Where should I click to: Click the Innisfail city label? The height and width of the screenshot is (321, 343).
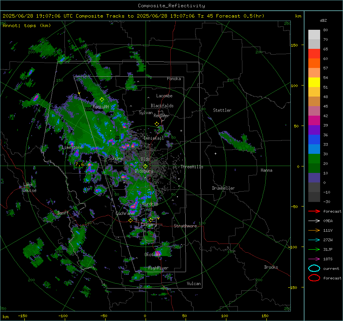154,138
